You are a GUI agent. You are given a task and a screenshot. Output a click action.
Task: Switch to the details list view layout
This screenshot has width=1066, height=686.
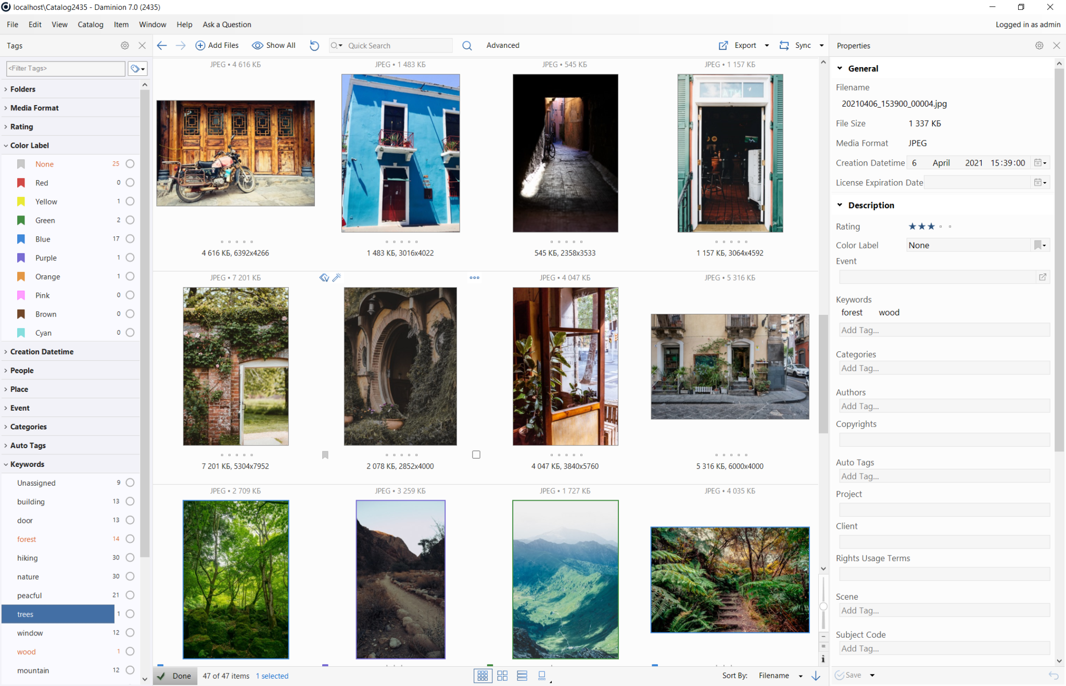point(522,675)
